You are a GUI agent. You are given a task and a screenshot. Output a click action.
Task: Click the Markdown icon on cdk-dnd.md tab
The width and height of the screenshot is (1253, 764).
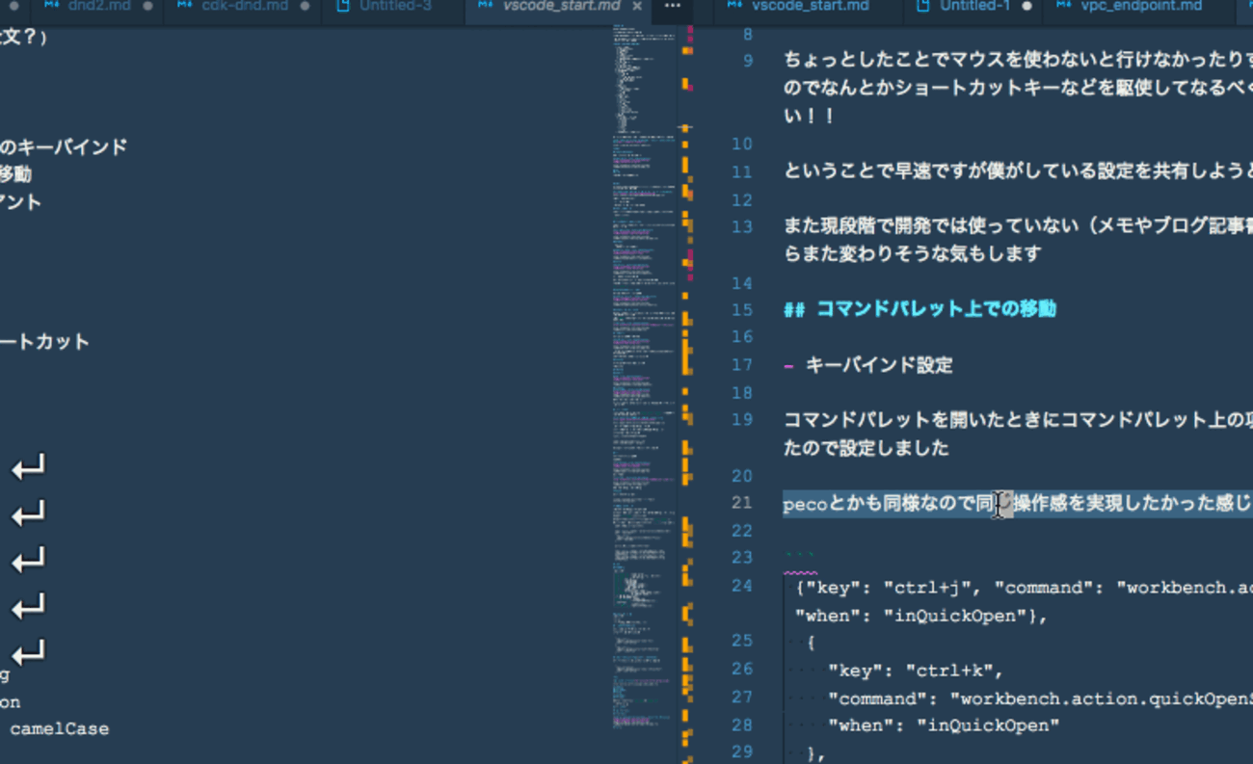(185, 6)
